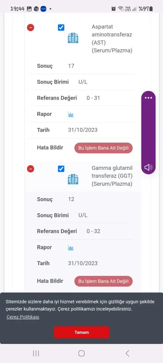
Task: Select the Aspartat aminotransferaz (AST) test title
Action: (x=112, y=39)
